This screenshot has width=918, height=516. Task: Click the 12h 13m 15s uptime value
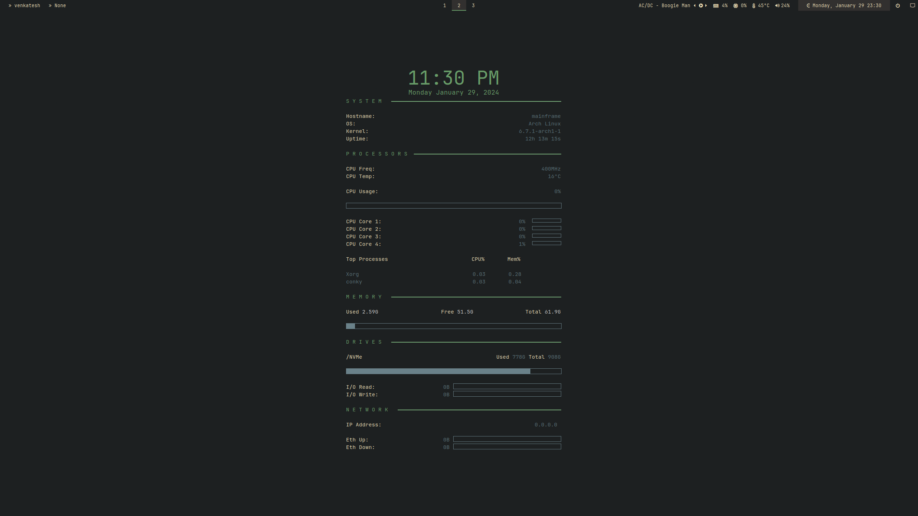pos(543,139)
